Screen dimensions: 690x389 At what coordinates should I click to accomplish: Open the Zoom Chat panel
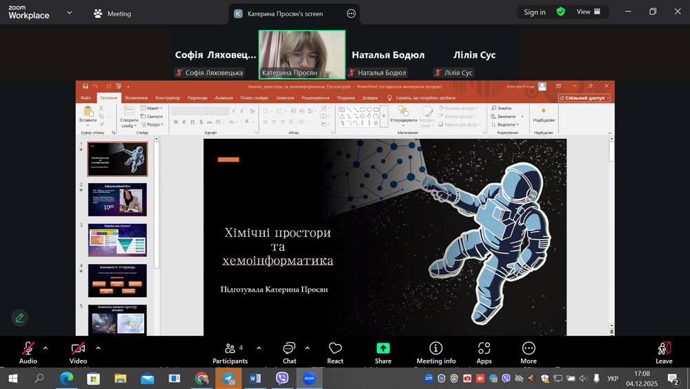[x=289, y=352]
